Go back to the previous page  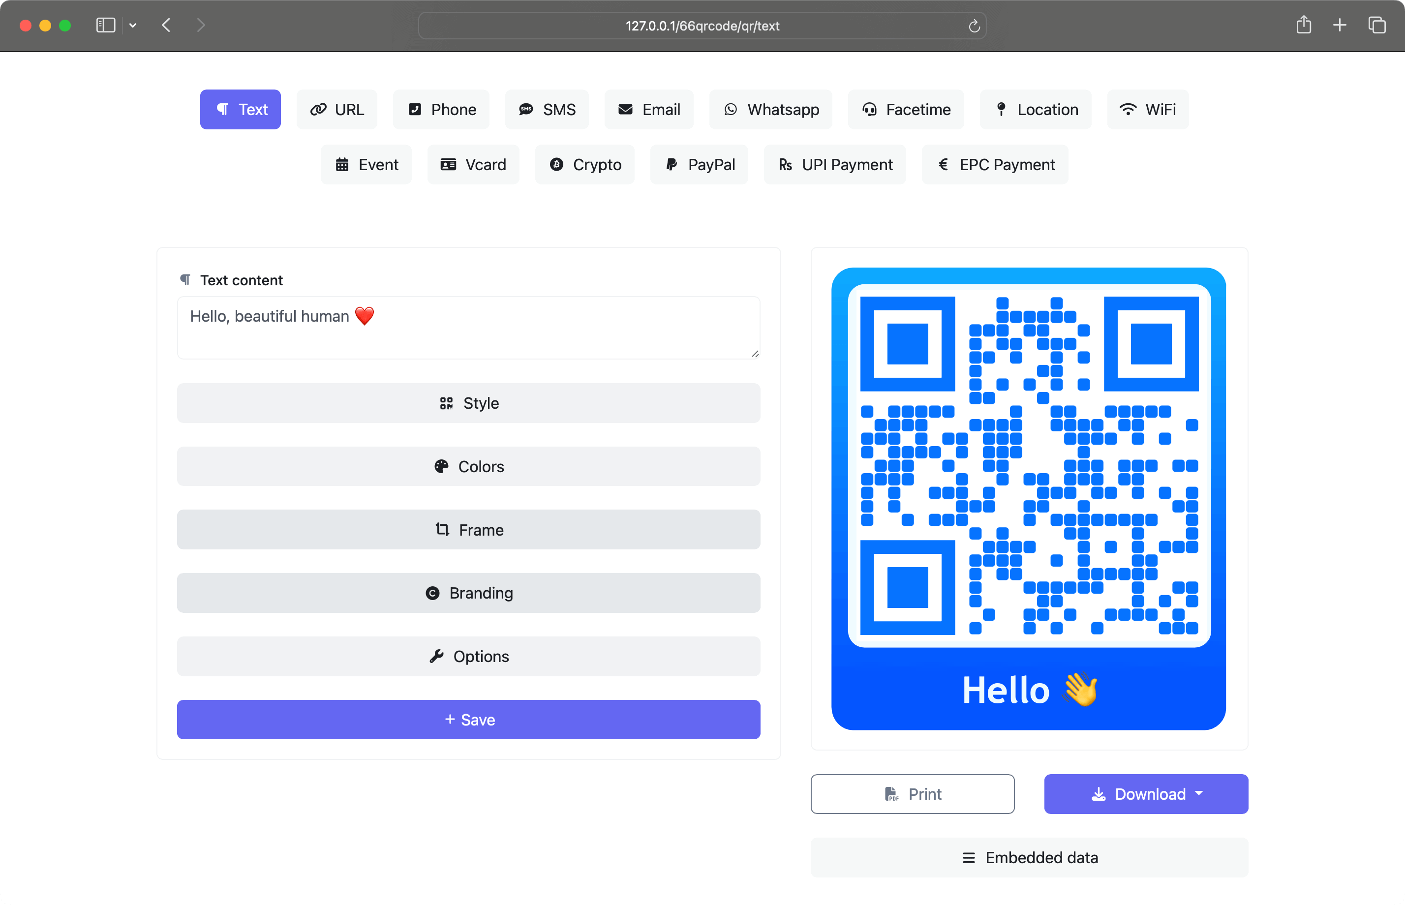coord(166,25)
